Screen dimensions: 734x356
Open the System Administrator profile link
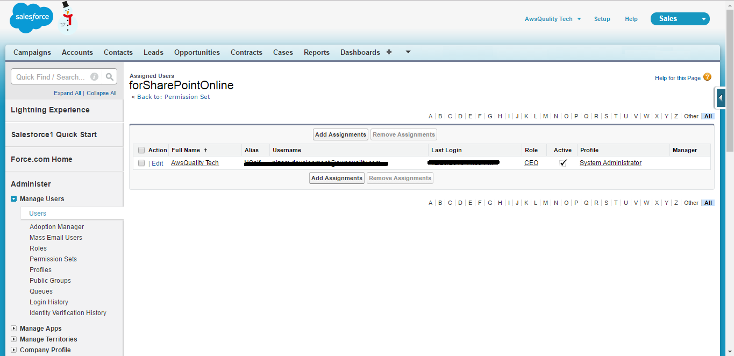point(610,163)
